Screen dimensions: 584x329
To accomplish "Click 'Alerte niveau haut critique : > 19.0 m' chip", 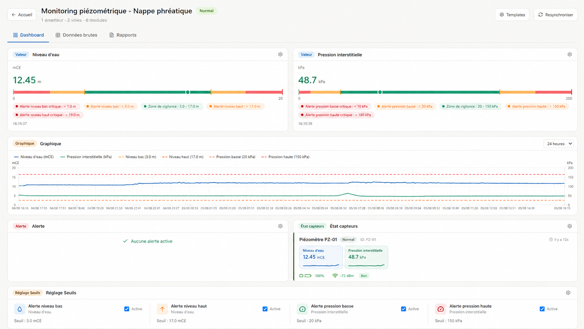I will [x=48, y=115].
